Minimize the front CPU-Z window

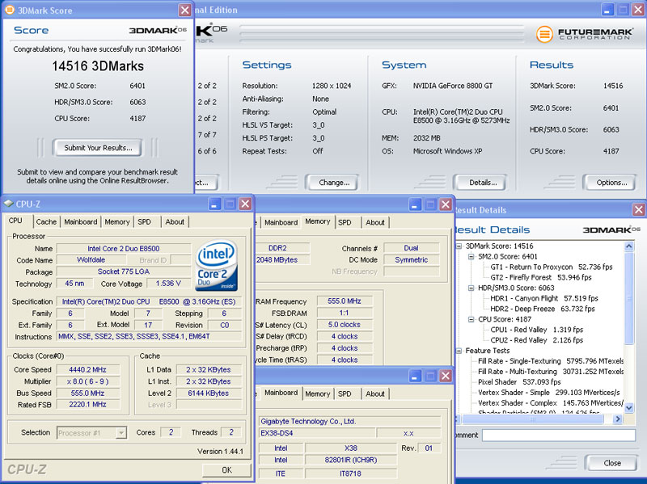214,204
